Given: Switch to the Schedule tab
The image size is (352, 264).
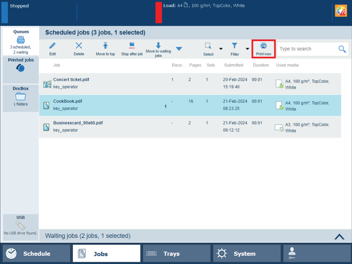Looking at the screenshot, I should tap(36, 254).
